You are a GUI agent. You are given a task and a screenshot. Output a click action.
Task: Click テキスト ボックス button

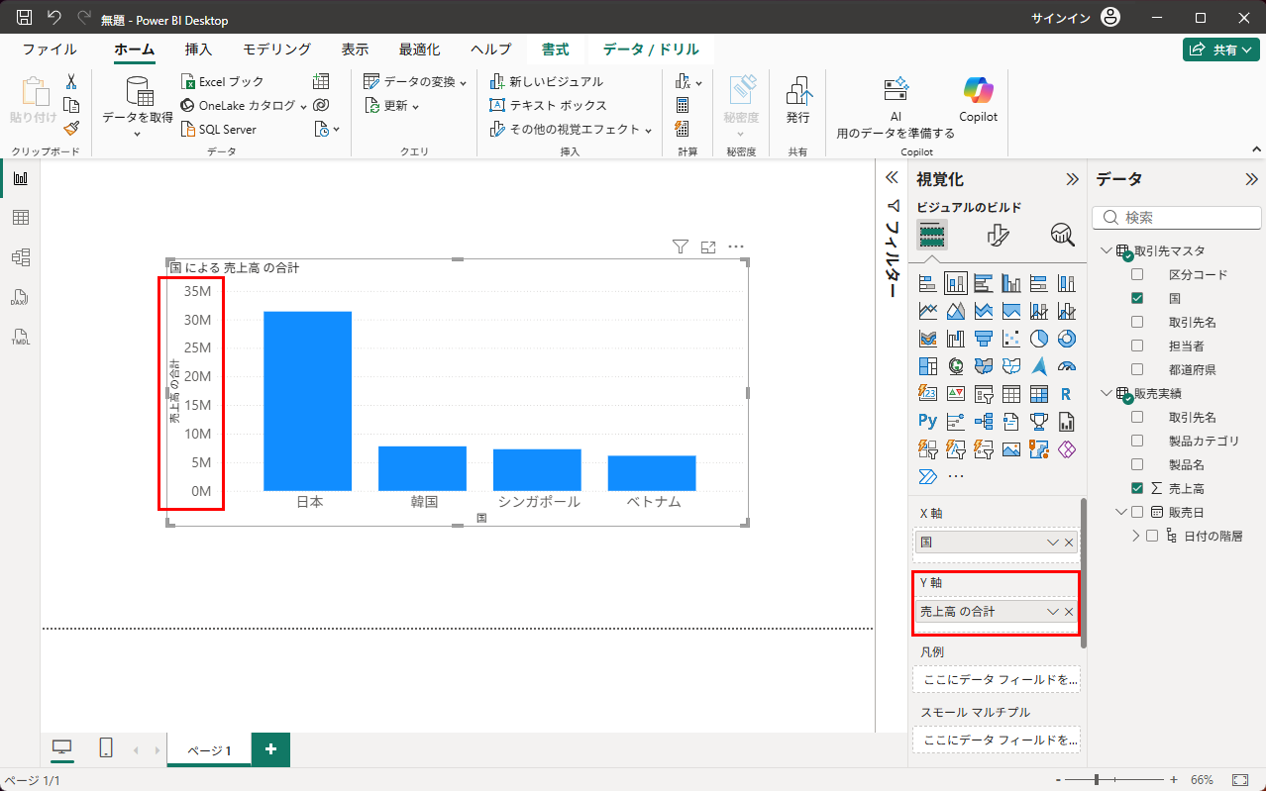click(x=548, y=105)
